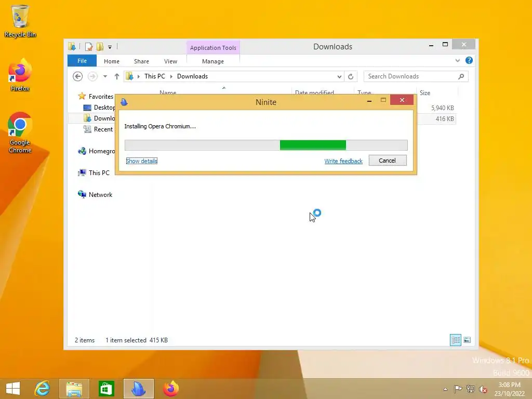
Task: Click the search magnifier icon
Action: pos(461,76)
